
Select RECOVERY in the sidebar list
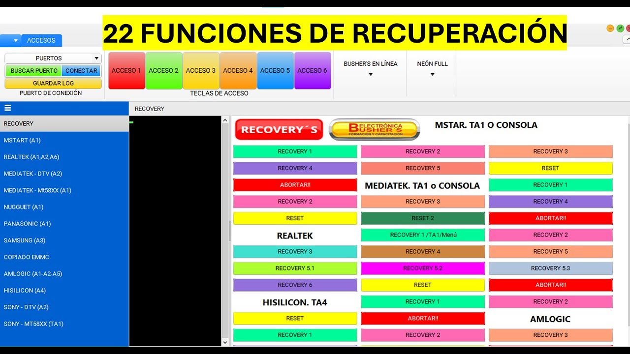click(64, 123)
